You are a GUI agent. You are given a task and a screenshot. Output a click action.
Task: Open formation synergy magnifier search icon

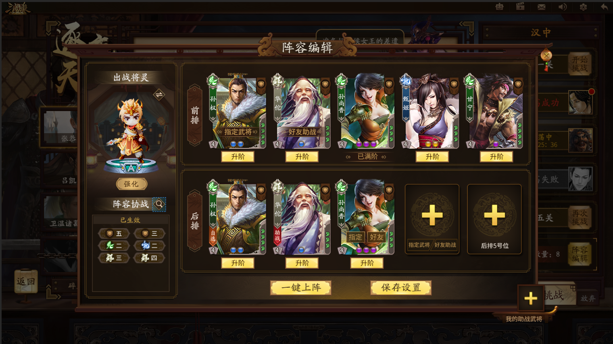[159, 204]
